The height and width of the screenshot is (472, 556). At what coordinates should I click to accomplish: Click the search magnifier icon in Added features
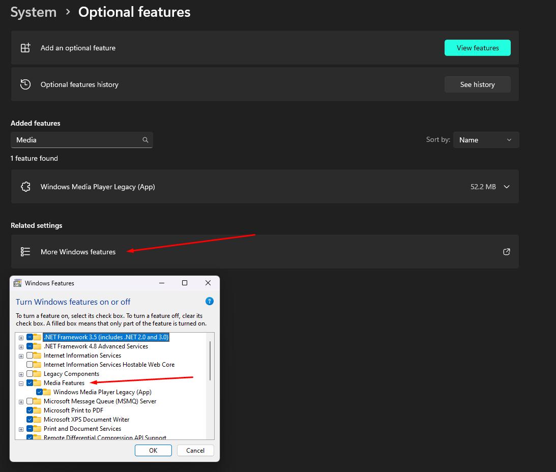coord(145,140)
